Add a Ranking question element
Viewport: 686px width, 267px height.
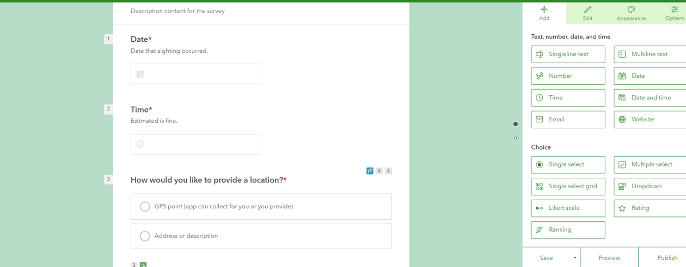[x=568, y=230]
